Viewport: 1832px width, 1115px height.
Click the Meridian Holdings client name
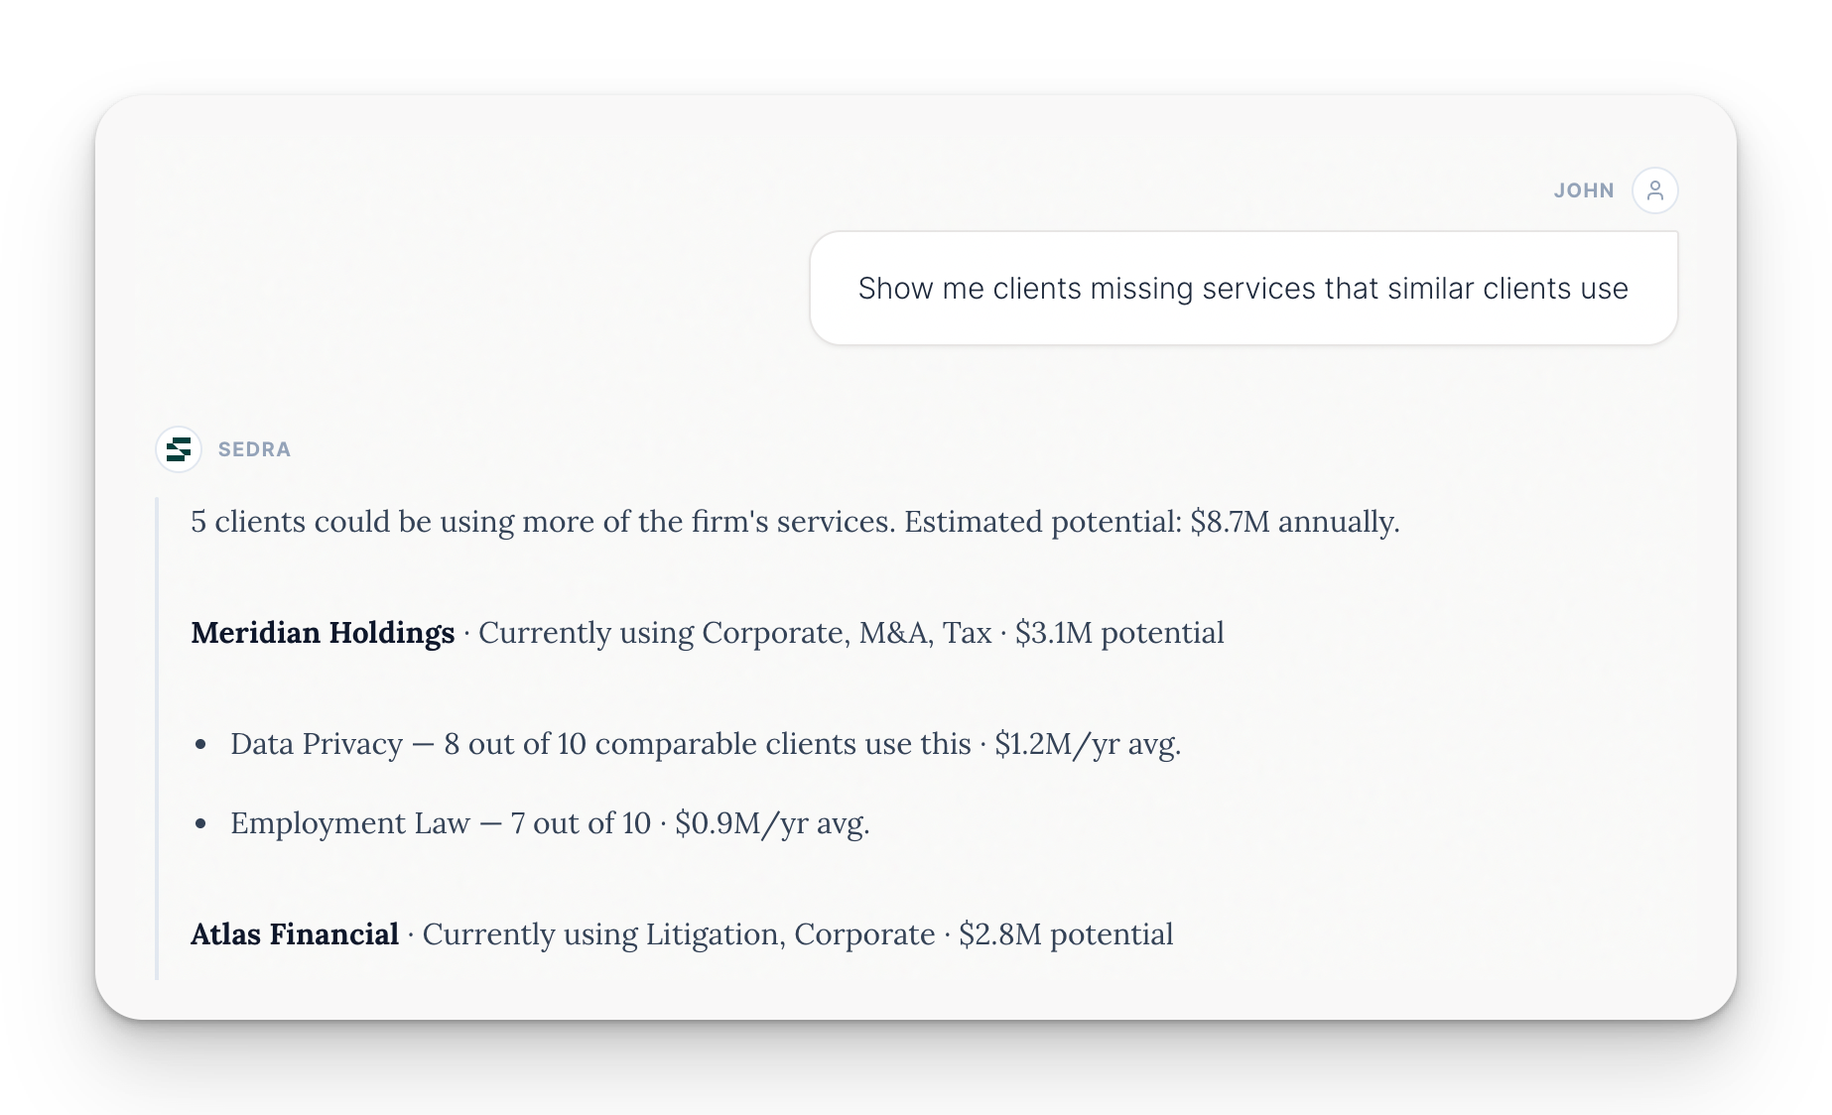[323, 632]
